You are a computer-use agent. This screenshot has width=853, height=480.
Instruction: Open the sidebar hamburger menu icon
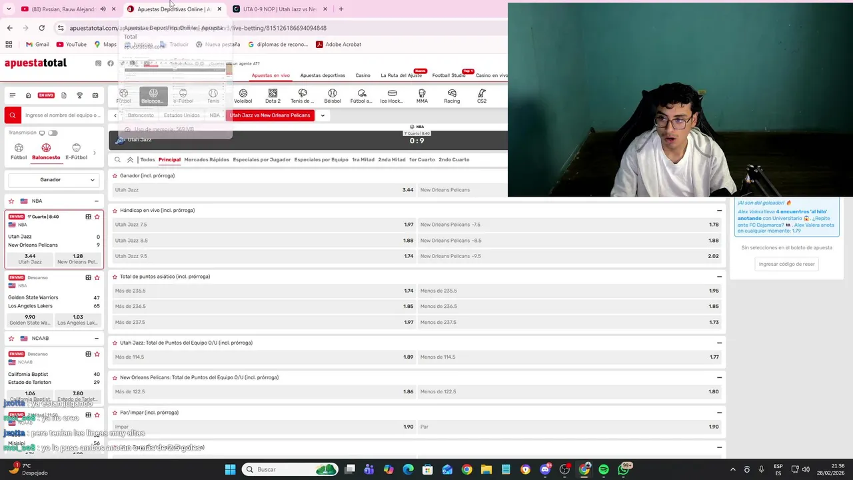click(x=12, y=95)
